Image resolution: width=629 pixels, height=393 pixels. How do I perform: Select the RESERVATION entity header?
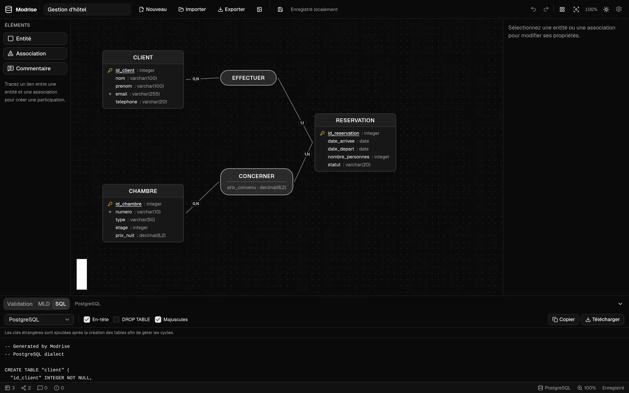pyautogui.click(x=355, y=120)
